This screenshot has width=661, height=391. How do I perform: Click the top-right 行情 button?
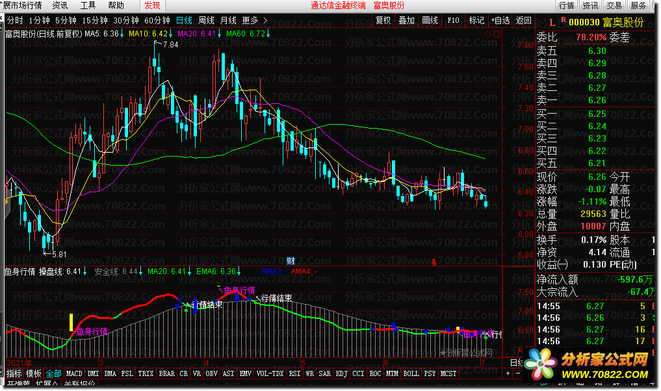tap(567, 5)
